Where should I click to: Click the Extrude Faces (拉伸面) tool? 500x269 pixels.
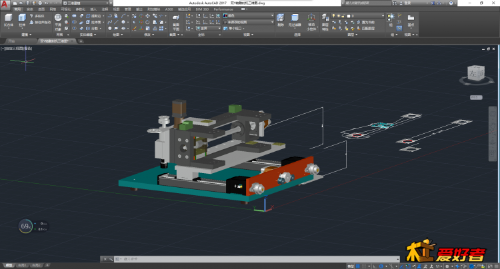point(93,22)
